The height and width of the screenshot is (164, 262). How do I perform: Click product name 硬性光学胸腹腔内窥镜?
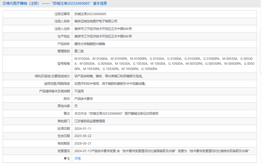[x=90, y=44]
